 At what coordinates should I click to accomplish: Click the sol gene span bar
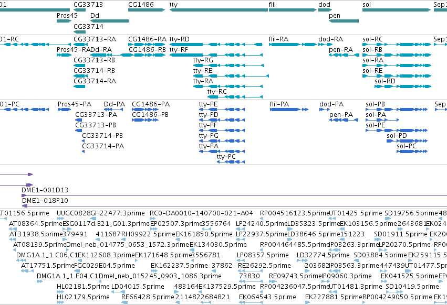coord(397,10)
